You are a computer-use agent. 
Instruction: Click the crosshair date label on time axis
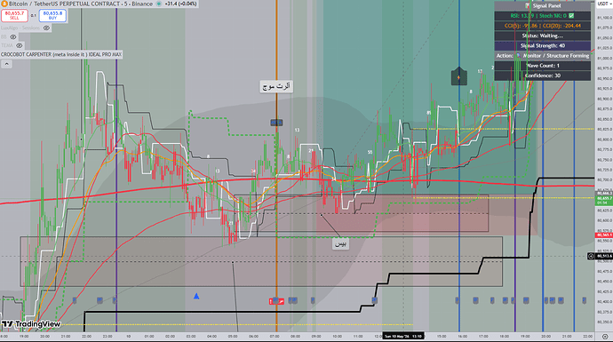tap(403, 336)
